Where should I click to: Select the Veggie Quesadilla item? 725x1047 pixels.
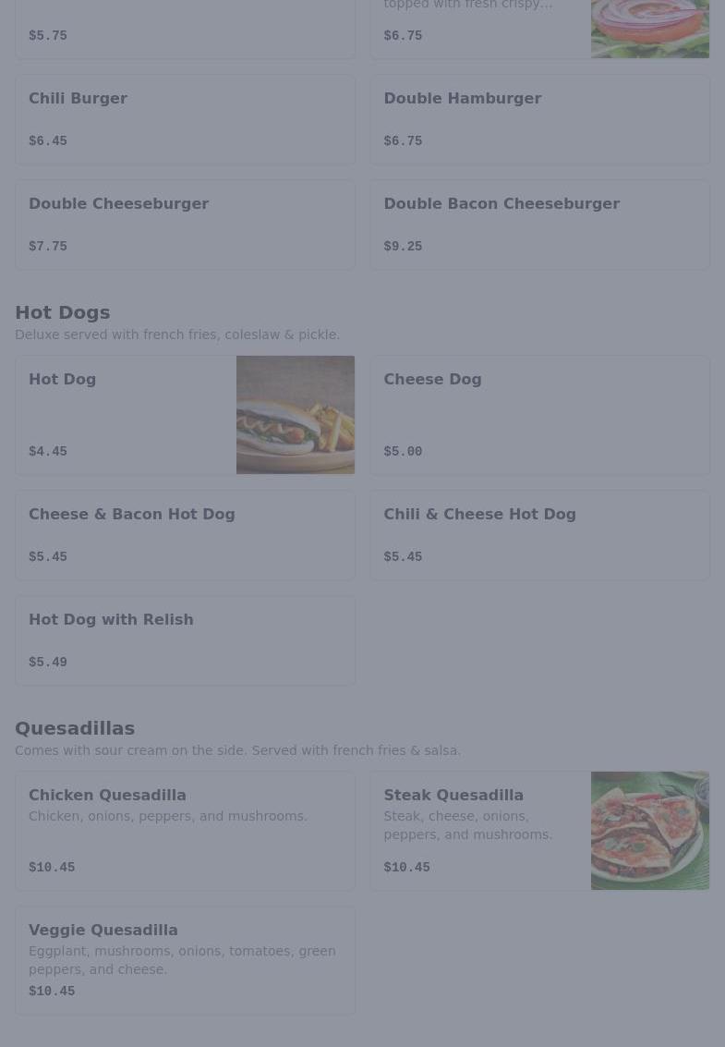(x=185, y=960)
